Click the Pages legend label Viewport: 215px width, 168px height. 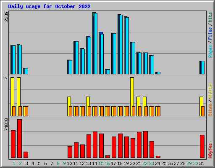tap(210, 51)
